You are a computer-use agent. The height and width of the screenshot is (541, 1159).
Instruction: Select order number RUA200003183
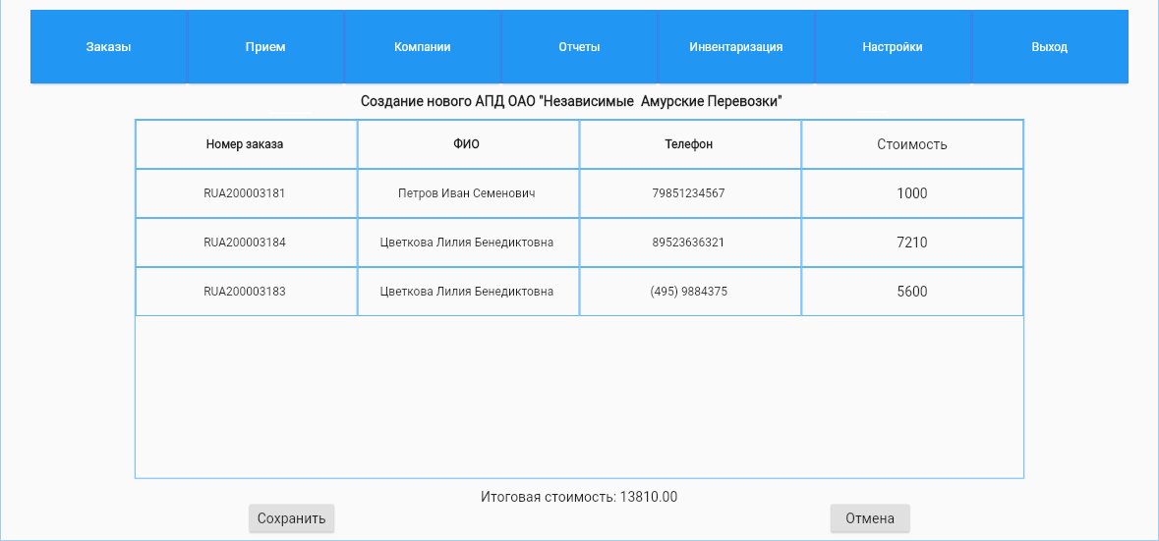tap(245, 291)
